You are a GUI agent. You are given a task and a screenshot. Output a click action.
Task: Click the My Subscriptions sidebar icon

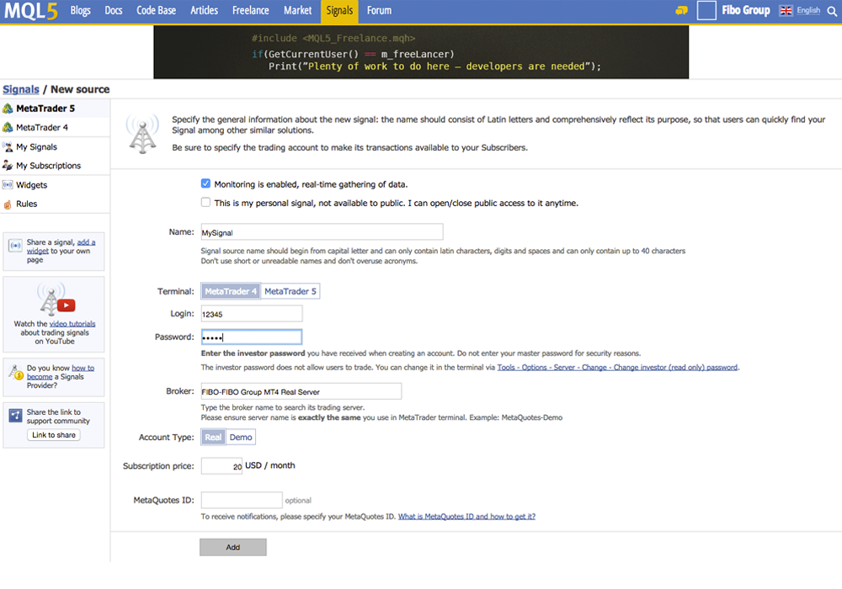[8, 165]
